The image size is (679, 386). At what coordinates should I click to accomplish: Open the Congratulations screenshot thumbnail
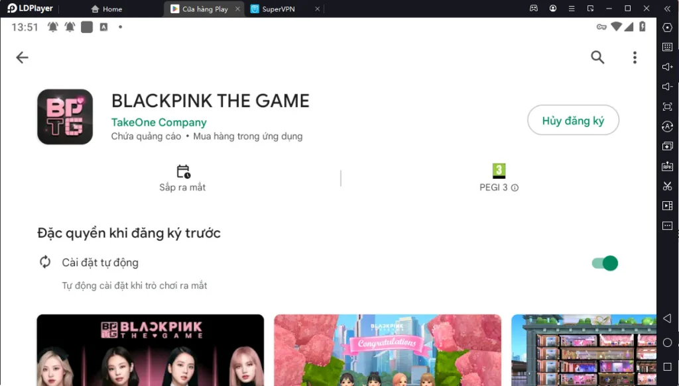(387, 350)
